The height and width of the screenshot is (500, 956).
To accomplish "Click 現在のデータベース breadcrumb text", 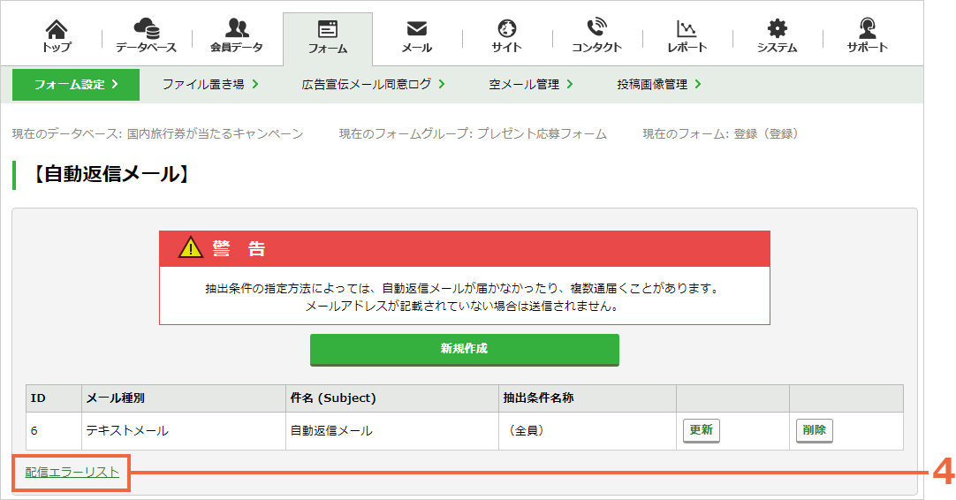I will click(158, 133).
